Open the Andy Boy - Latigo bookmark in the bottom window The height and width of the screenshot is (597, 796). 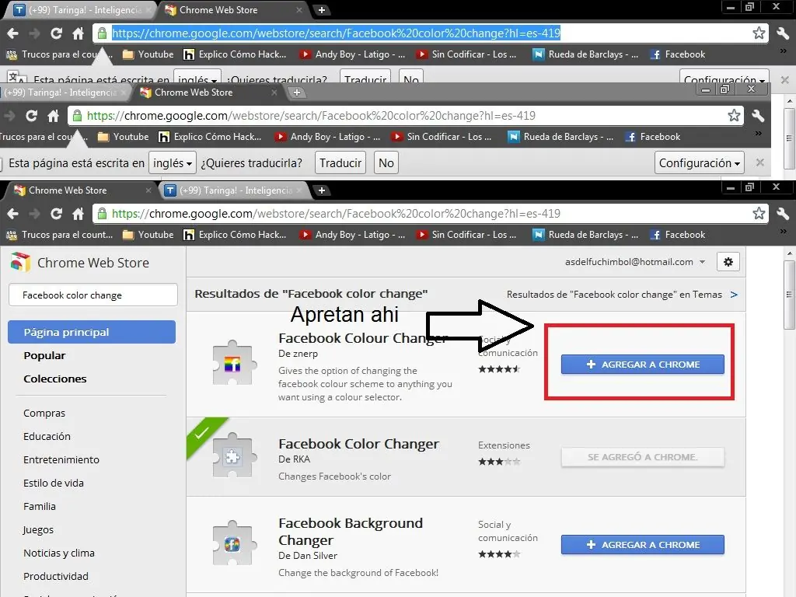click(352, 235)
